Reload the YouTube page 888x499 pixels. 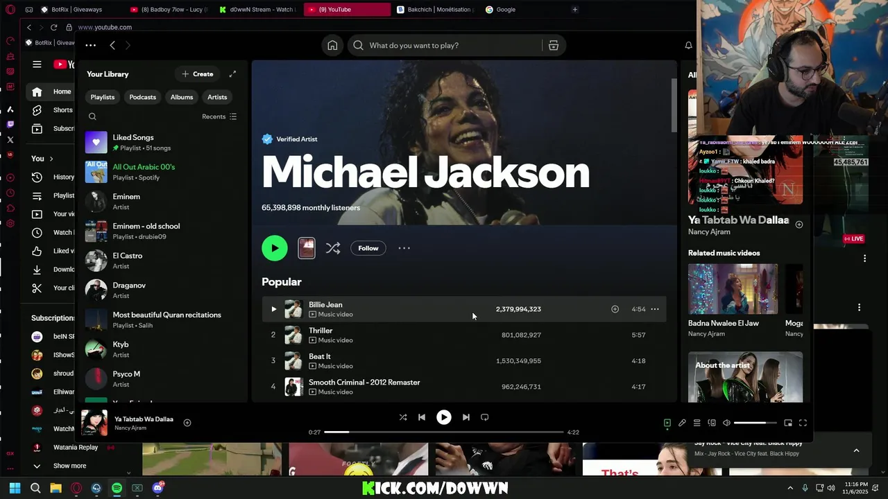53,27
